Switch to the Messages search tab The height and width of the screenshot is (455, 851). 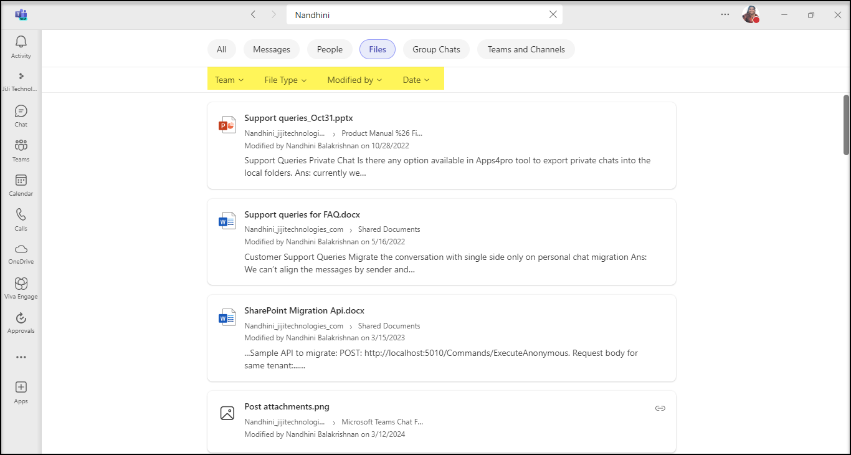(x=272, y=49)
